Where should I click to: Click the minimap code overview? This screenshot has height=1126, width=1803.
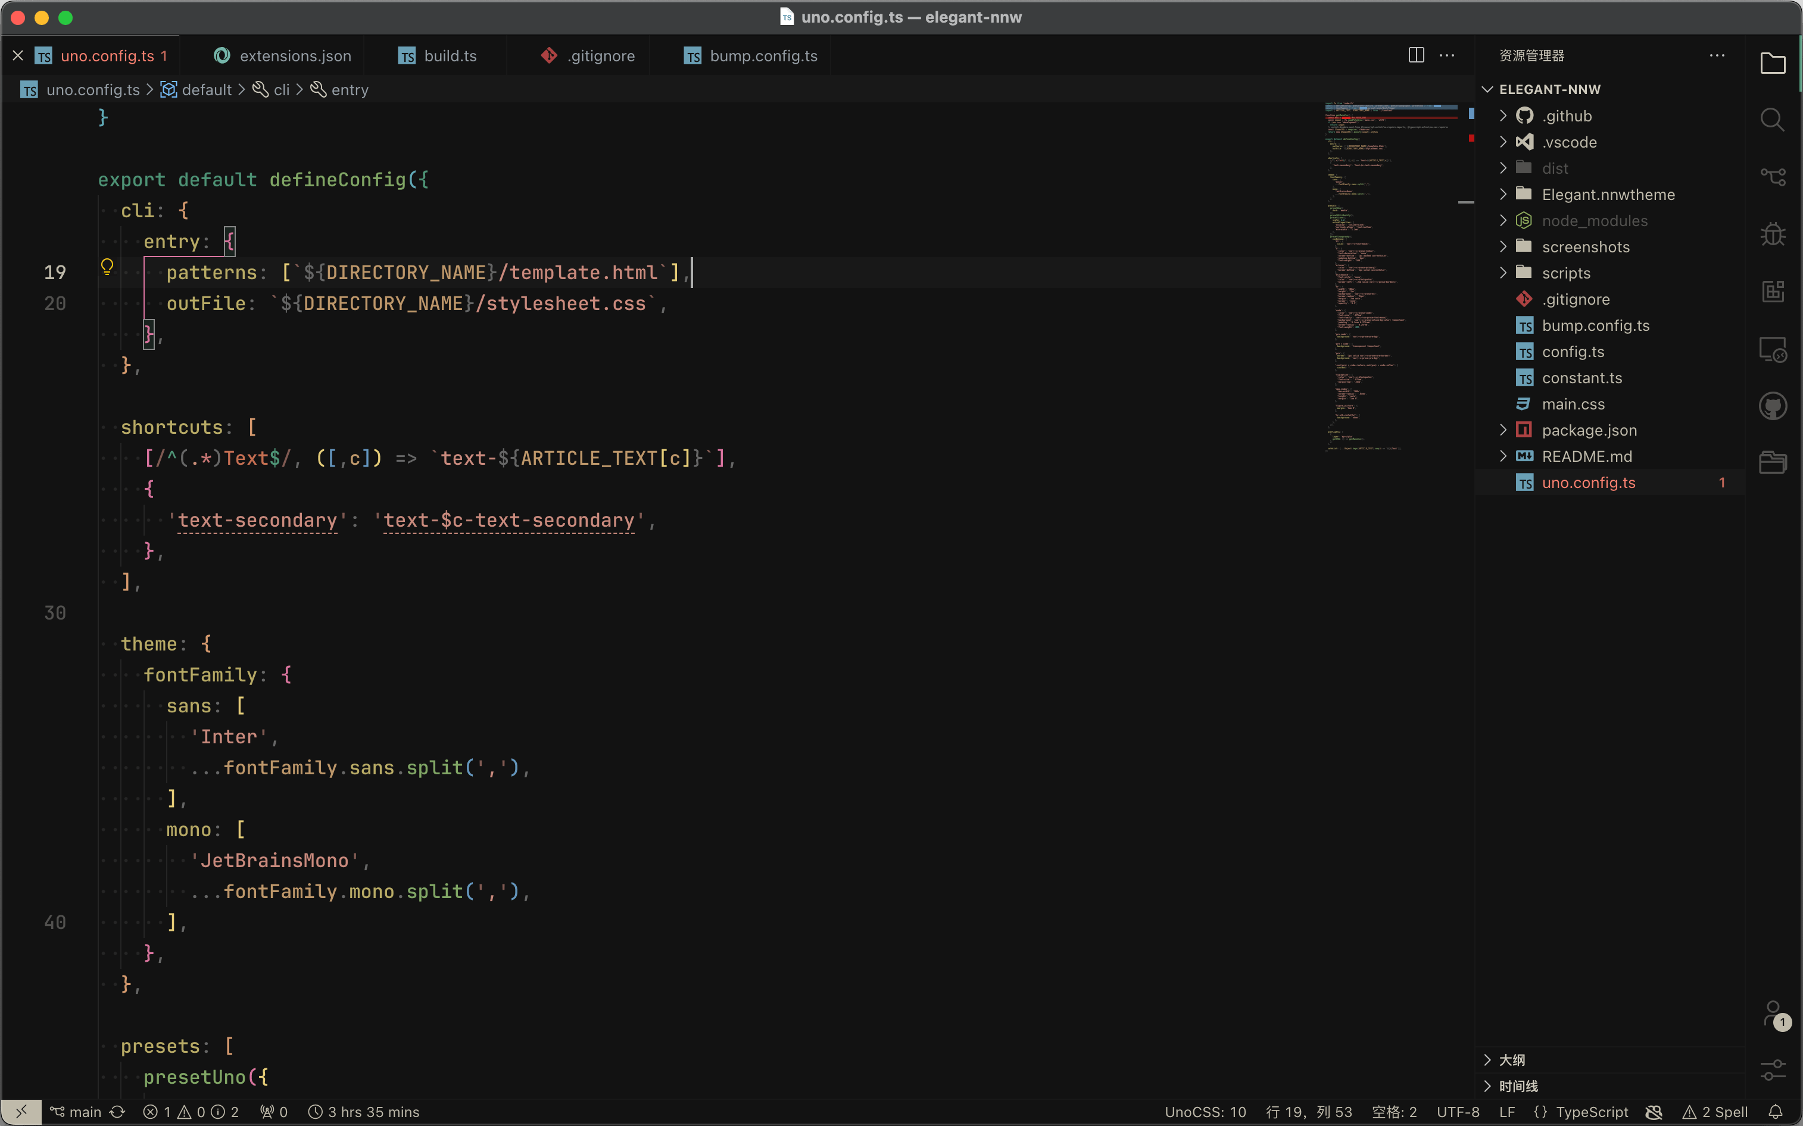tap(1390, 276)
